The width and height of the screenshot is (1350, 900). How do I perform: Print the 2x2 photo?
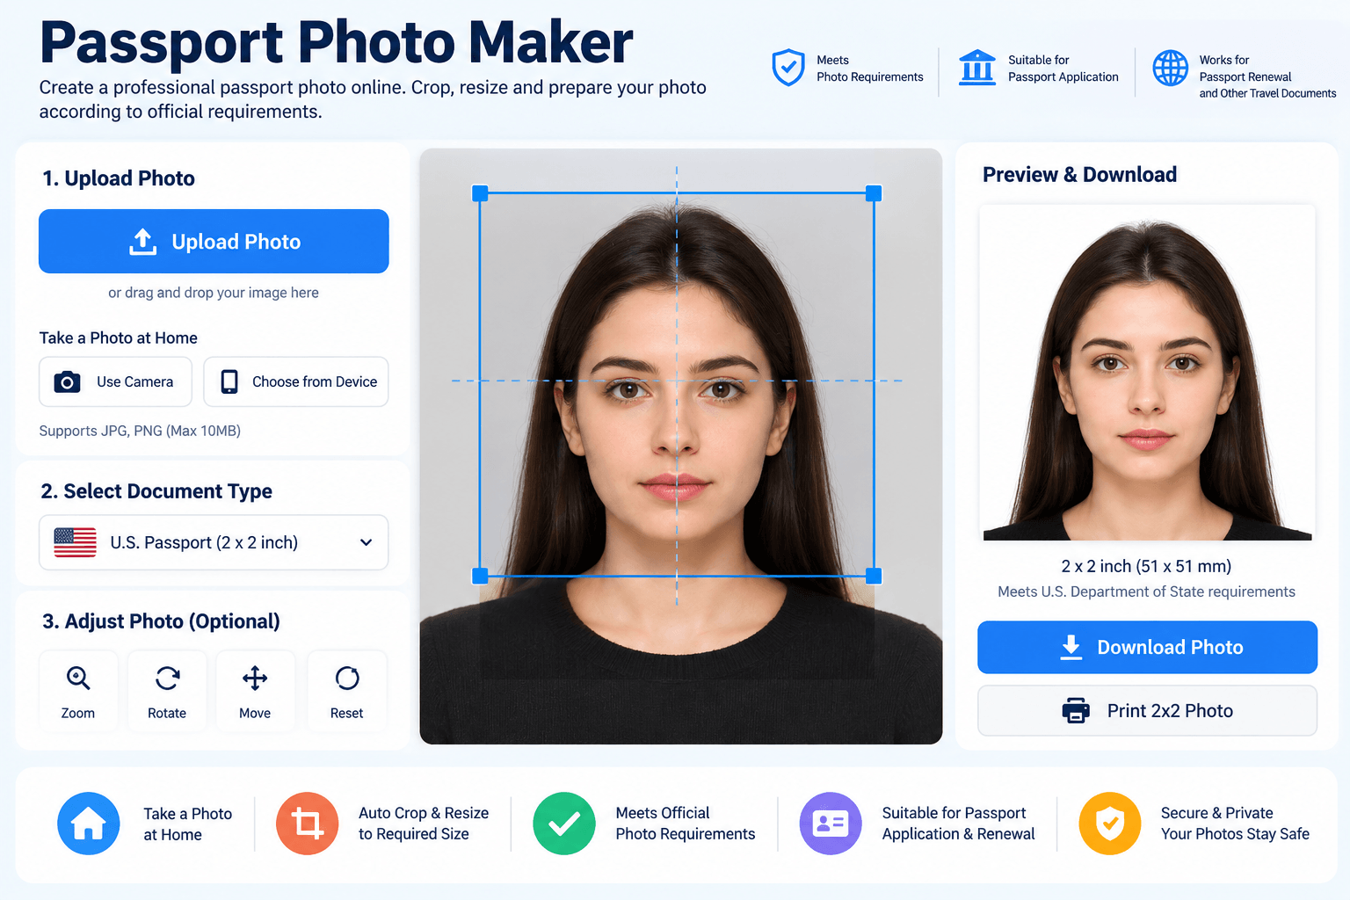(1147, 710)
